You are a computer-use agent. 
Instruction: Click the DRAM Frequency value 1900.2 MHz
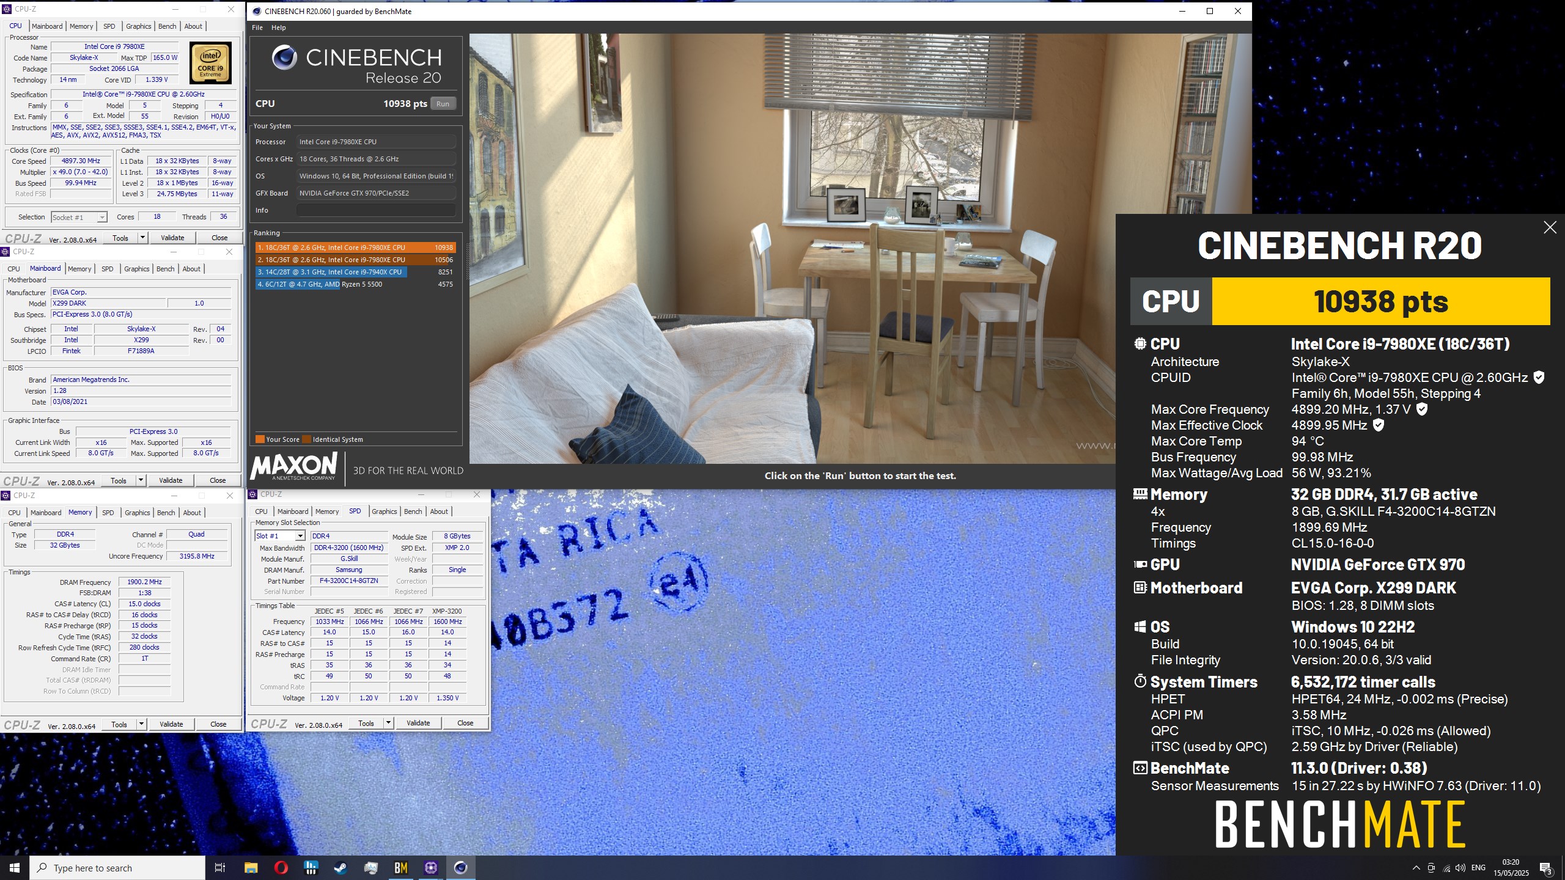(x=144, y=582)
